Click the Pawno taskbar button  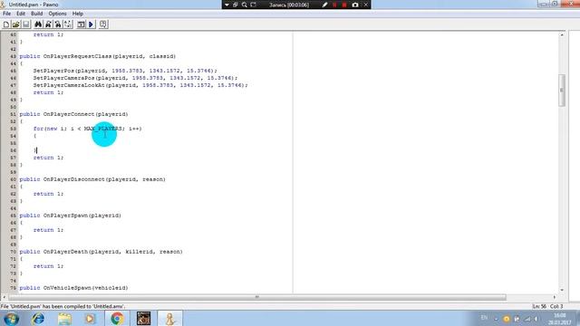pyautogui.click(x=170, y=319)
